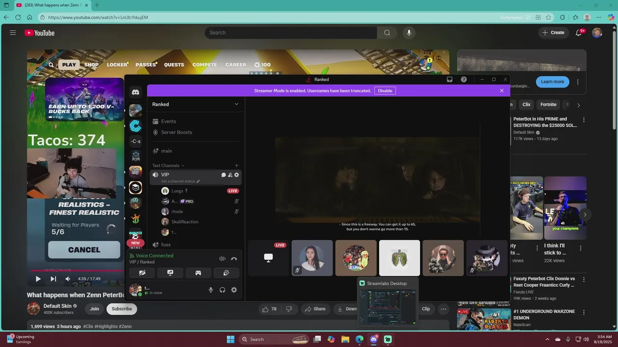Expand Ranked server dropdown menu
The width and height of the screenshot is (618, 347).
[236, 104]
